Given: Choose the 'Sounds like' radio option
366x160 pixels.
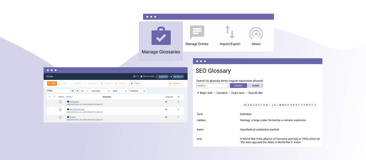Looking at the screenshot, I should 247,93.
